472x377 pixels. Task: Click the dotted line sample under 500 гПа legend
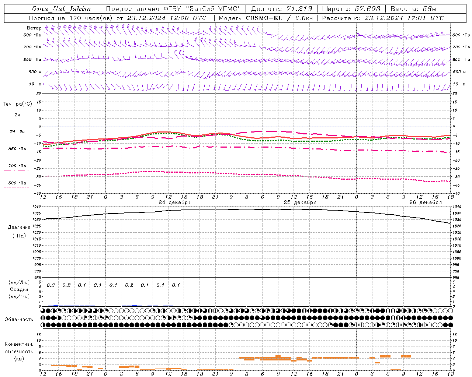coord(17,187)
